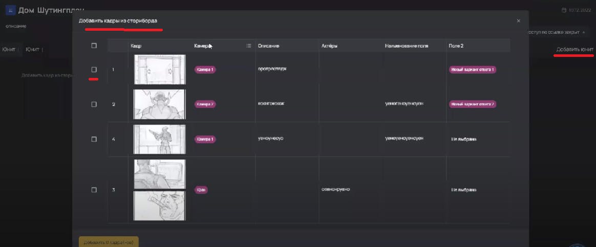Open the Камера column filter menu icon
Image resolution: width=596 pixels, height=247 pixels.
pyautogui.click(x=248, y=46)
